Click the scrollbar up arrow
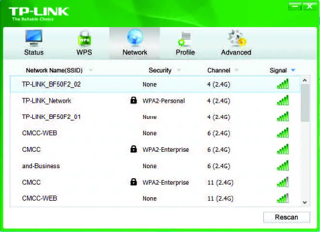 [305, 80]
